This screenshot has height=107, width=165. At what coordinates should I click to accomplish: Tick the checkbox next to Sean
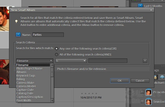click(142, 101)
